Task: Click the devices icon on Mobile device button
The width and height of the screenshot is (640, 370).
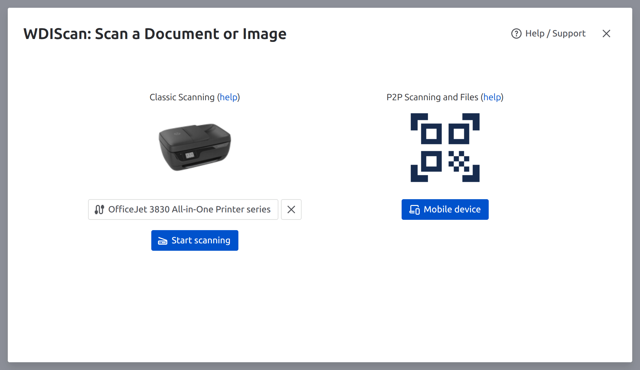Action: (415, 209)
